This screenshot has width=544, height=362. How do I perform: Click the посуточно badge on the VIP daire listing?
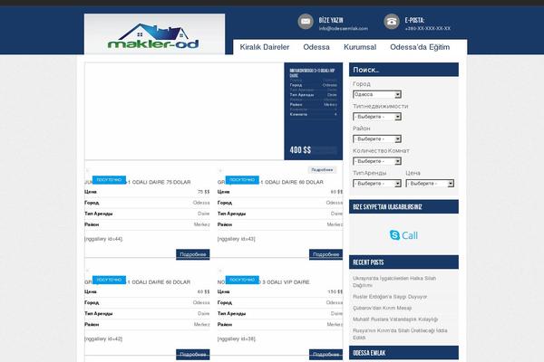242,280
